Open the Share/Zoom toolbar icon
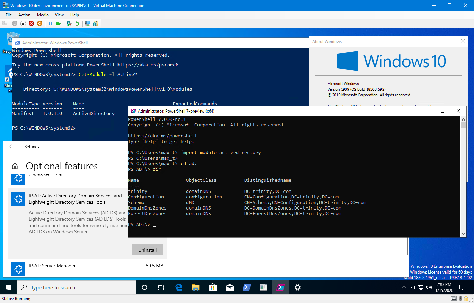 coord(96,24)
